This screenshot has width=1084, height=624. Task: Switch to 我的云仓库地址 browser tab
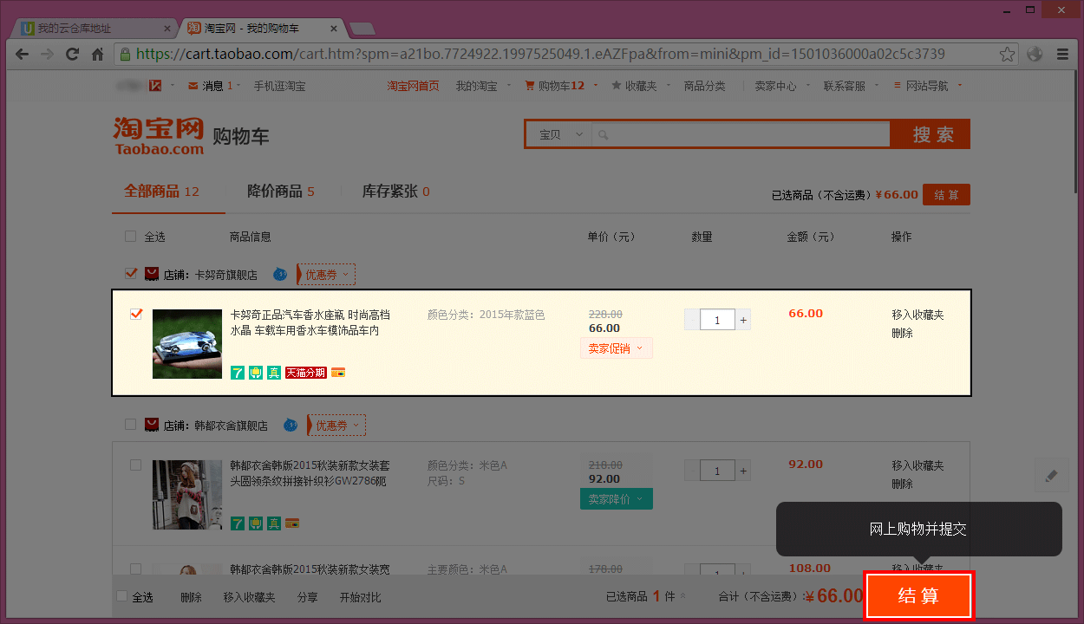(x=96, y=29)
